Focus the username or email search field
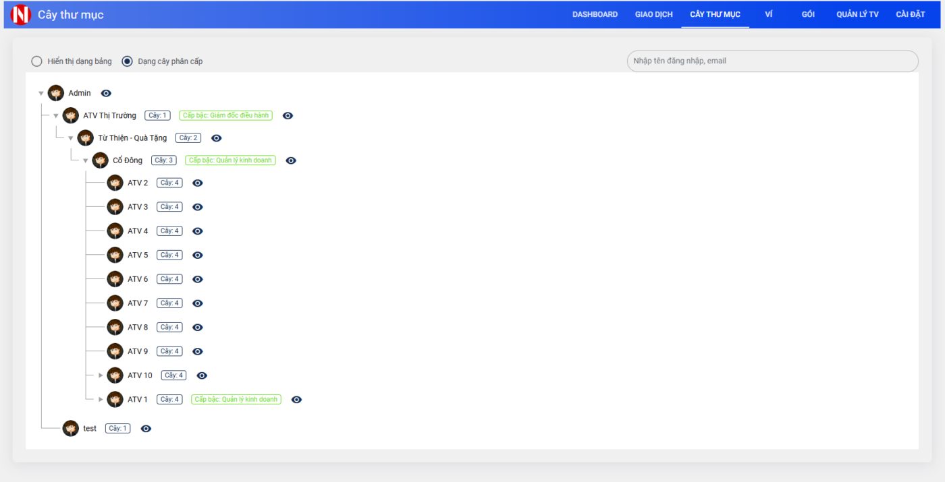 point(772,61)
